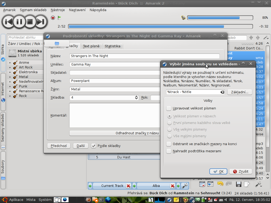Screen dimensions: 271x203
Task: Open the Nastavení menu
Action: point(77,10)
